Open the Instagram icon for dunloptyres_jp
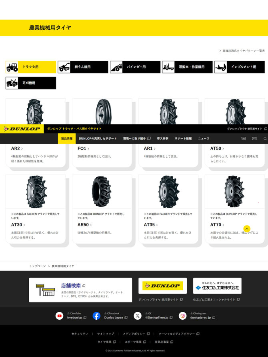This screenshot has height=357, width=268. tap(183, 316)
